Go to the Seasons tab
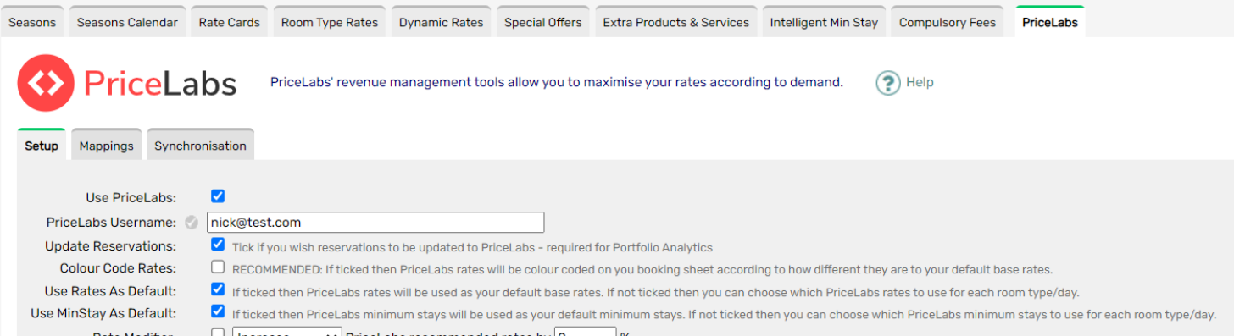The height and width of the screenshot is (336, 1234). [x=32, y=23]
